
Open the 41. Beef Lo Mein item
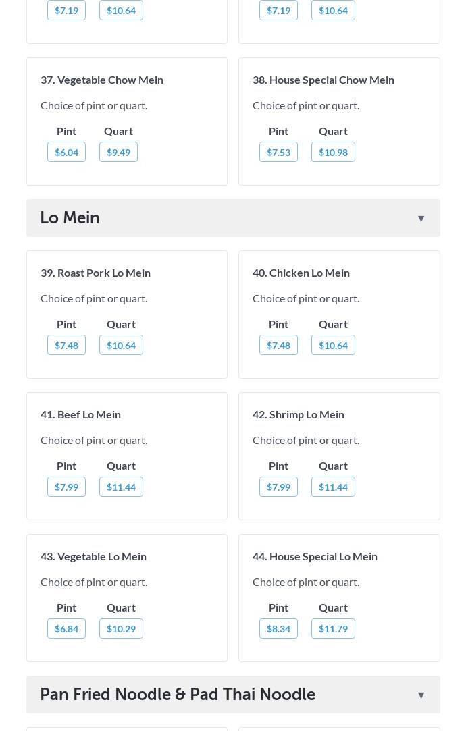tap(80, 414)
